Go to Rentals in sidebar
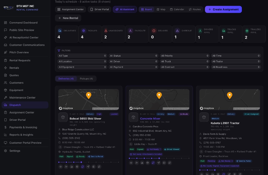This screenshot has width=268, height=175. coord(25,68)
